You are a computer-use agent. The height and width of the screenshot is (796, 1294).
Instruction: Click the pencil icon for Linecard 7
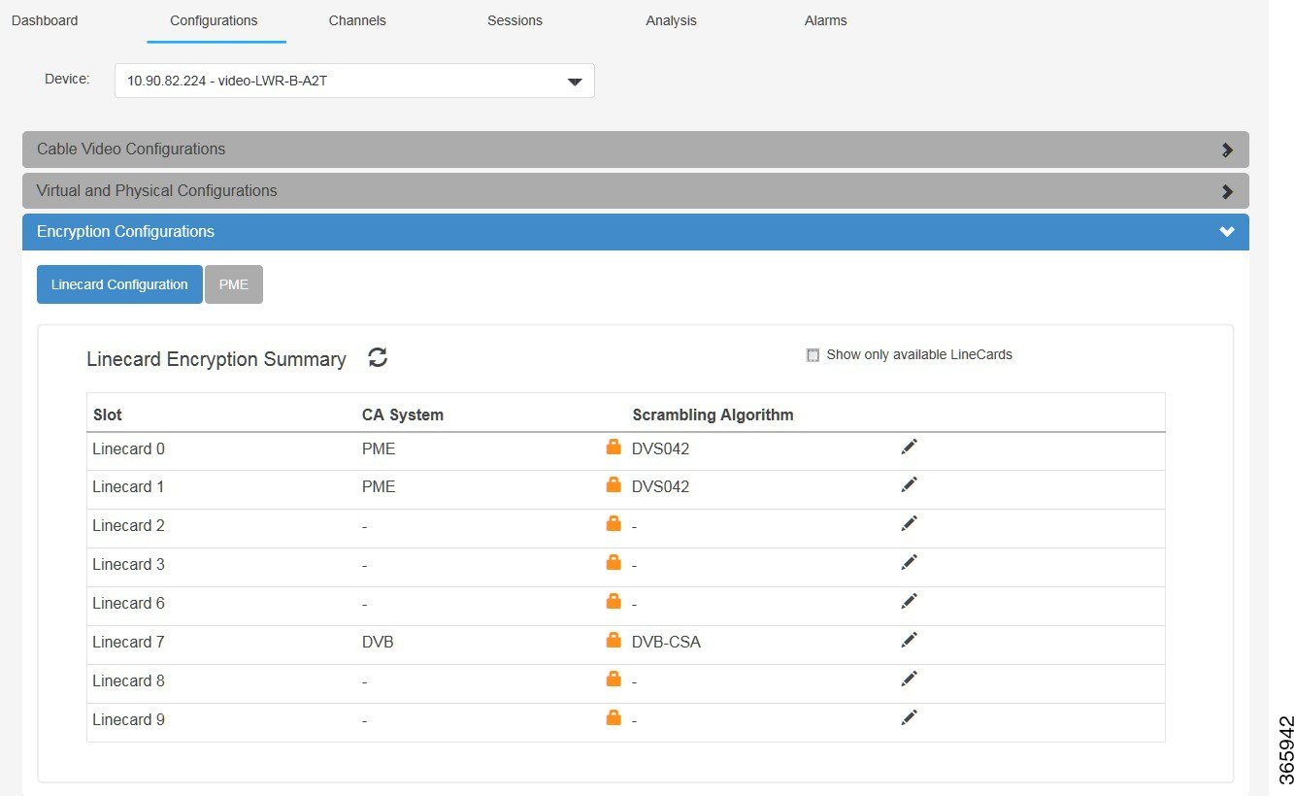(x=909, y=639)
